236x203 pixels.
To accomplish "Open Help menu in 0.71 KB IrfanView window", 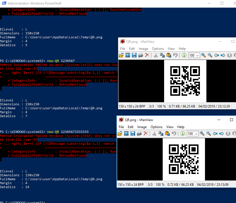I will tap(182, 49).
